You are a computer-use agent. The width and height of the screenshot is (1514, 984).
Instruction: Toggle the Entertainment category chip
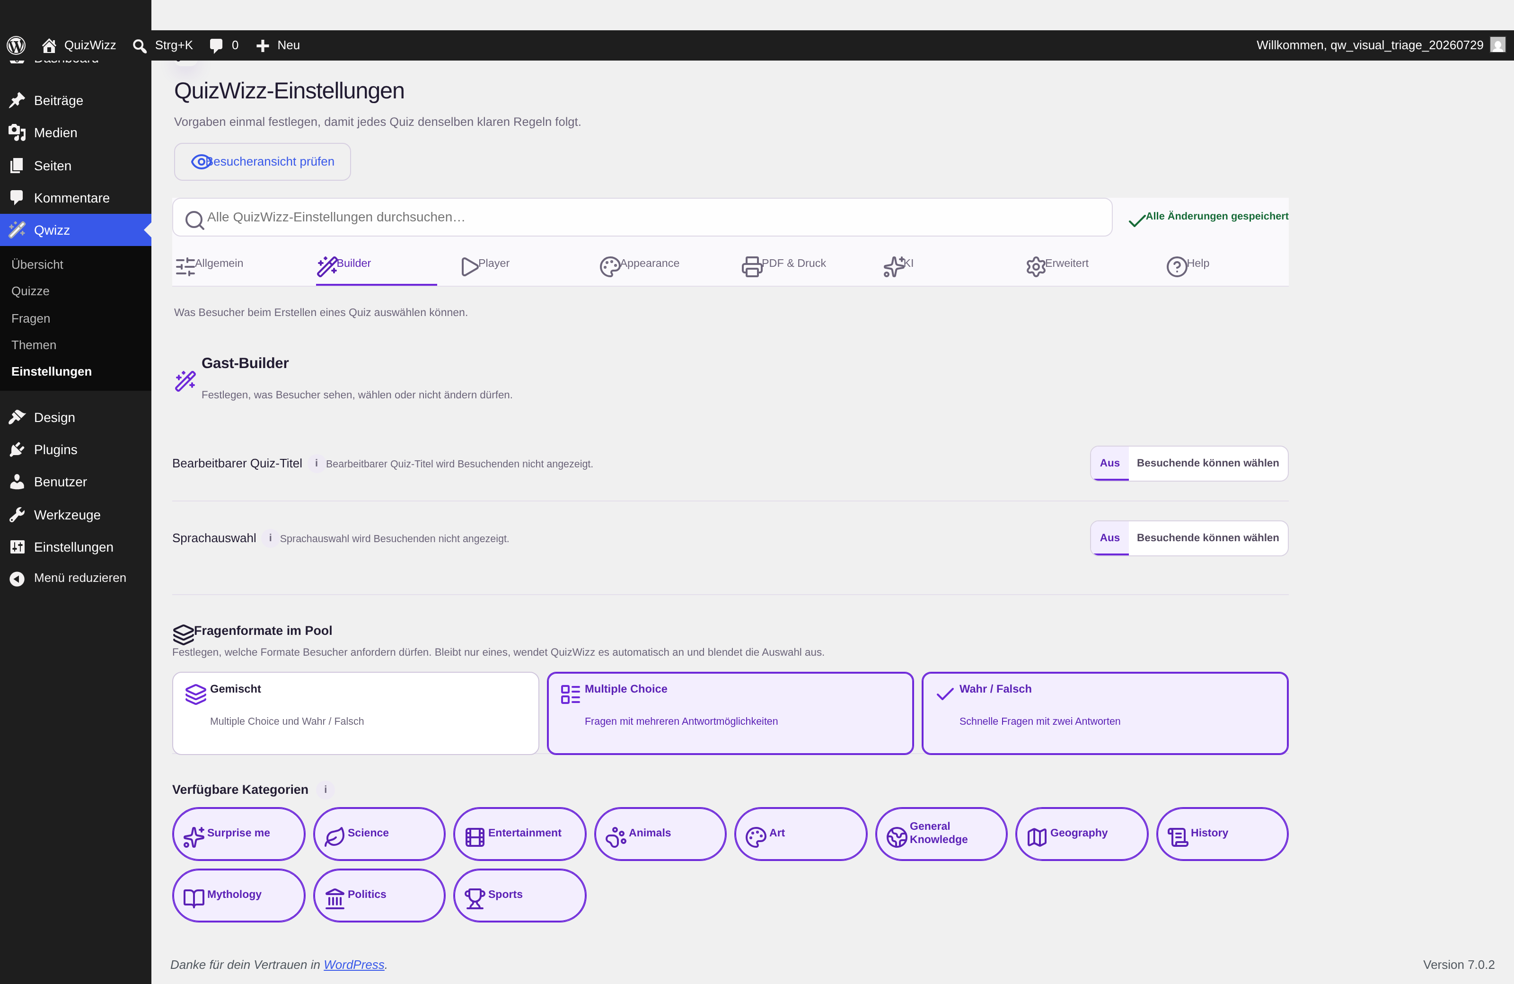[x=519, y=834]
